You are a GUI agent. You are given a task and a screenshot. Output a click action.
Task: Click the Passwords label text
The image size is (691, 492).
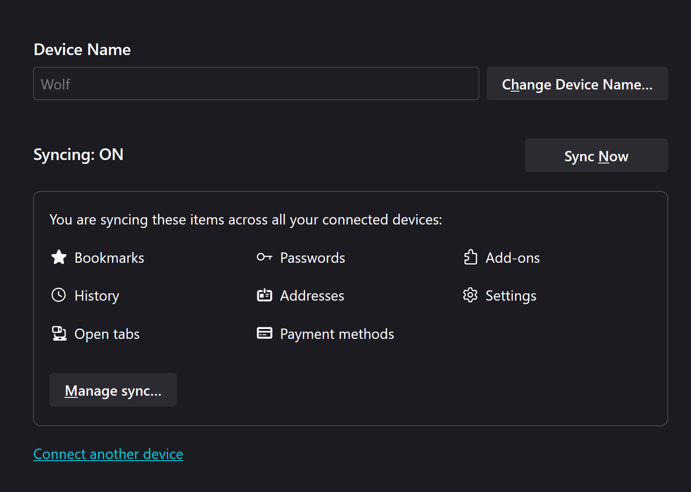pos(312,258)
